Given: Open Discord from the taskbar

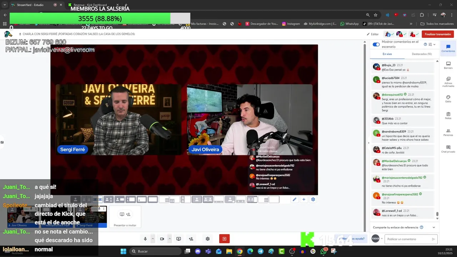Looking at the screenshot, I should pyautogui.click(x=198, y=251).
